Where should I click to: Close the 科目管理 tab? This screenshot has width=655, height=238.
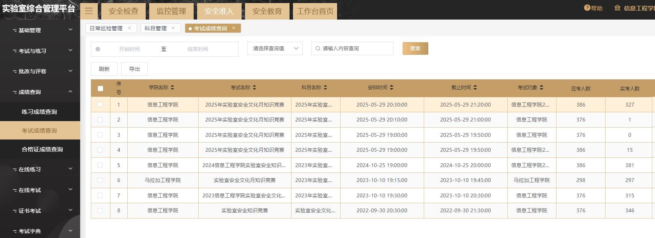[x=173, y=28]
